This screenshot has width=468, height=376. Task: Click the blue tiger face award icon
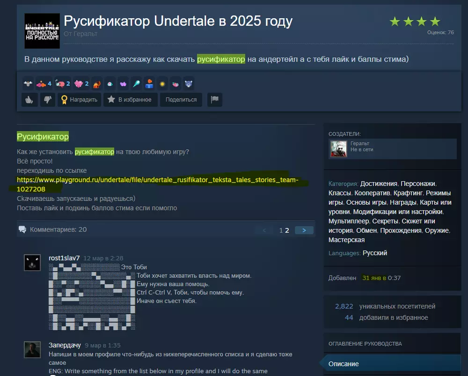tap(189, 84)
